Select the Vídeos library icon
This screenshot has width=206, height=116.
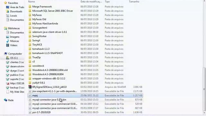pyautogui.click(x=8, y=45)
